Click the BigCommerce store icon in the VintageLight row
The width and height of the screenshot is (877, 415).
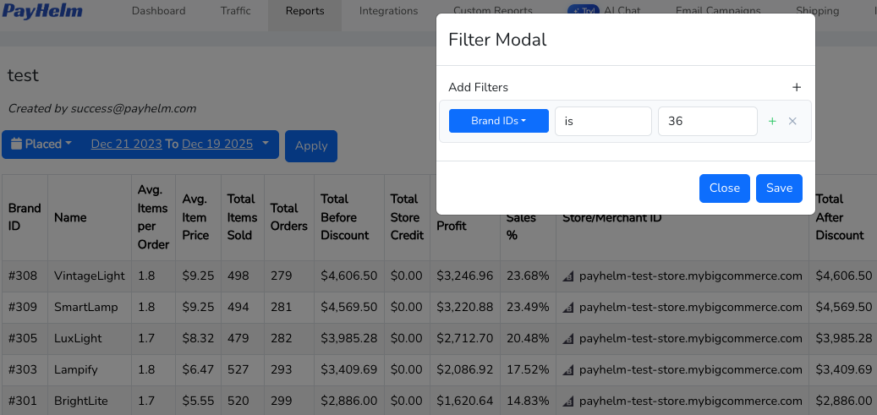(x=567, y=276)
